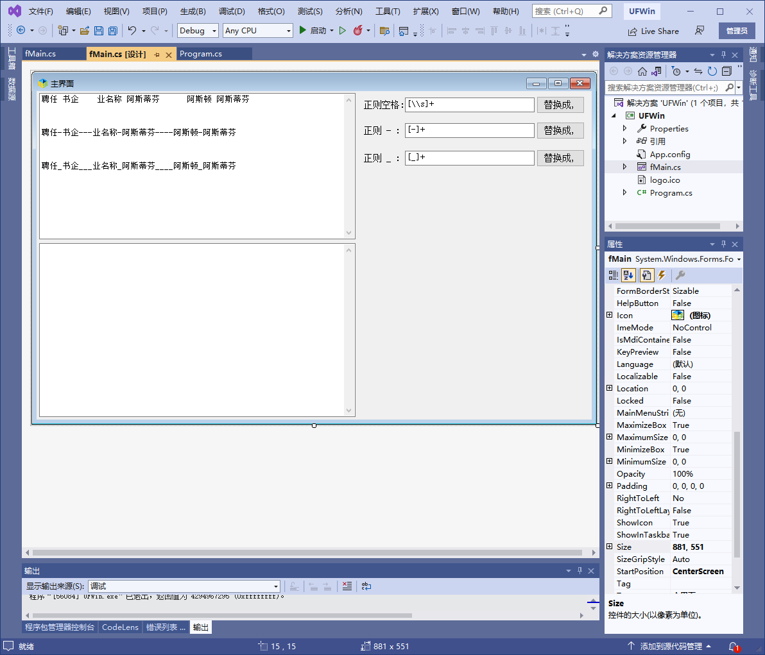Pin the Solution Explorer panel
Image resolution: width=765 pixels, height=655 pixels.
click(x=723, y=55)
